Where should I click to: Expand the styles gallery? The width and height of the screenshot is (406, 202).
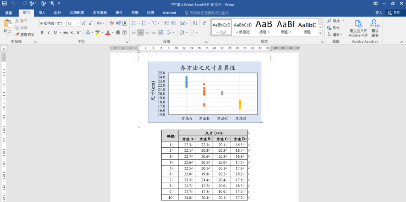(x=320, y=34)
